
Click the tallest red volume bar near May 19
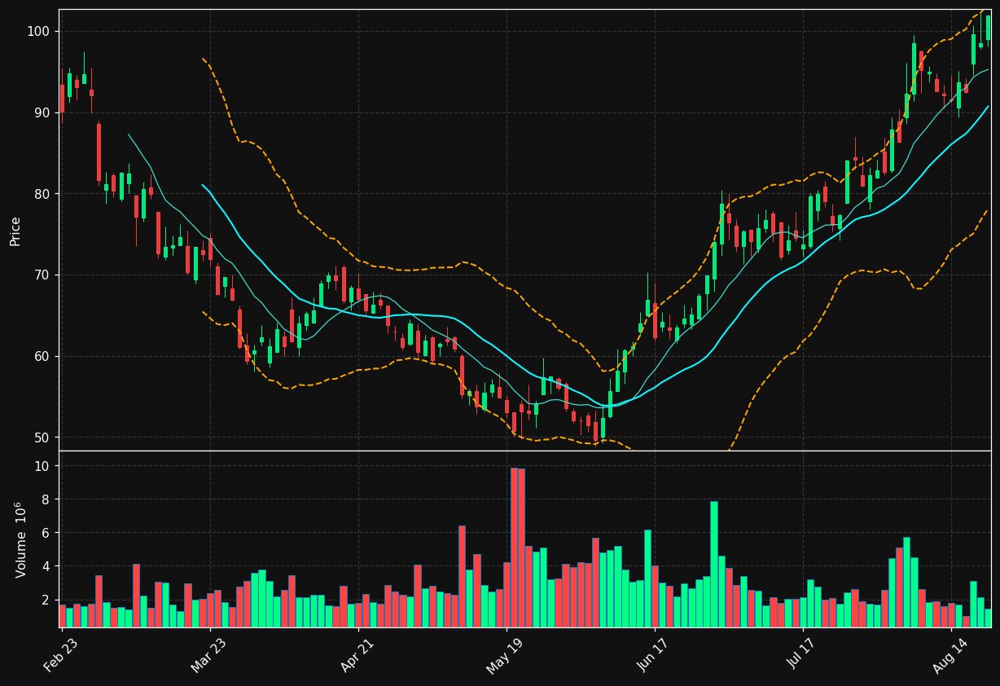[514, 547]
